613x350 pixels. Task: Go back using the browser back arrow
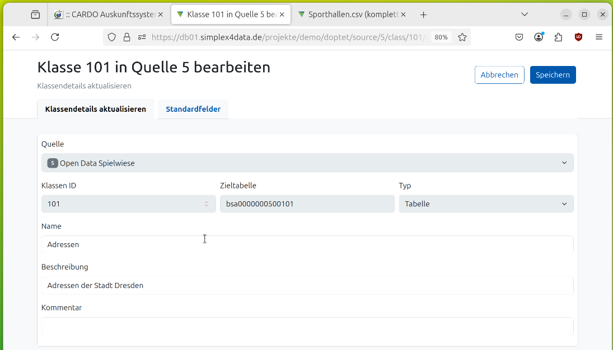click(16, 37)
